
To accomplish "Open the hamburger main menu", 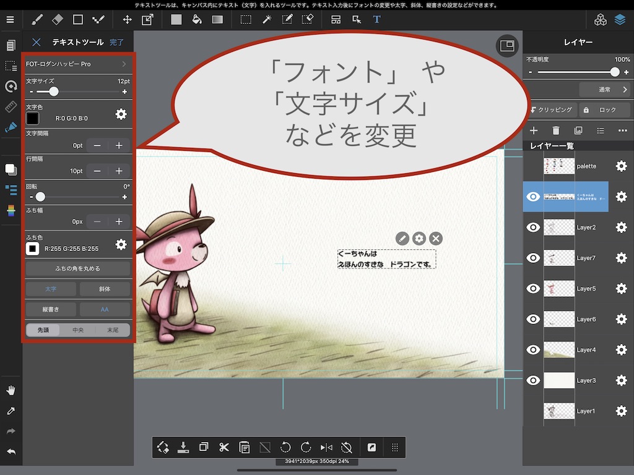I will coord(10,19).
